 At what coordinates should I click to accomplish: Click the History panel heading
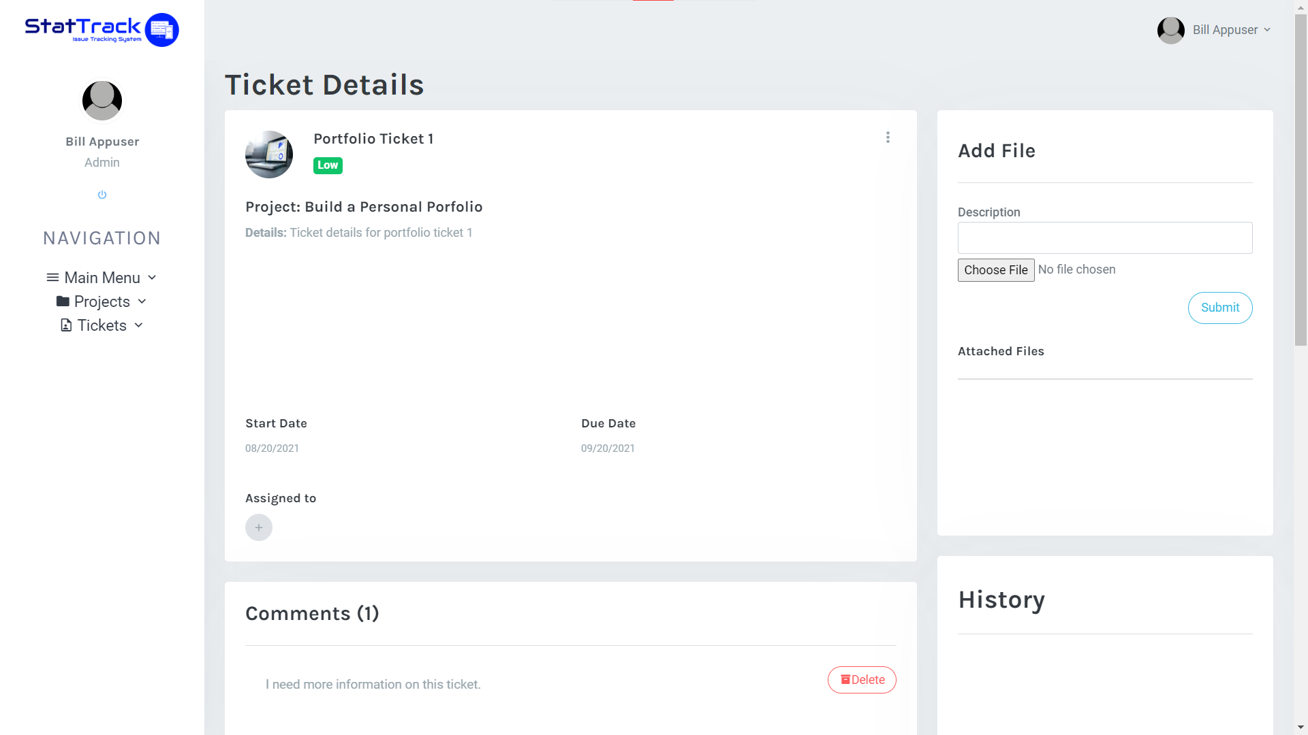click(x=1001, y=600)
